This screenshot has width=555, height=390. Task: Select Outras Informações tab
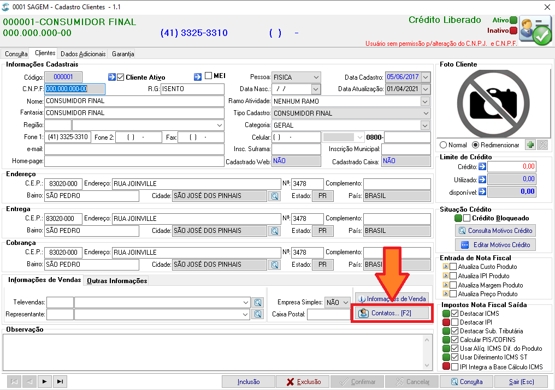point(117,281)
